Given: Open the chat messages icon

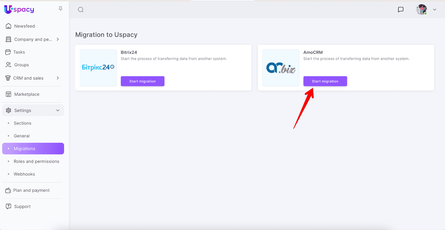Looking at the screenshot, I should (x=400, y=9).
